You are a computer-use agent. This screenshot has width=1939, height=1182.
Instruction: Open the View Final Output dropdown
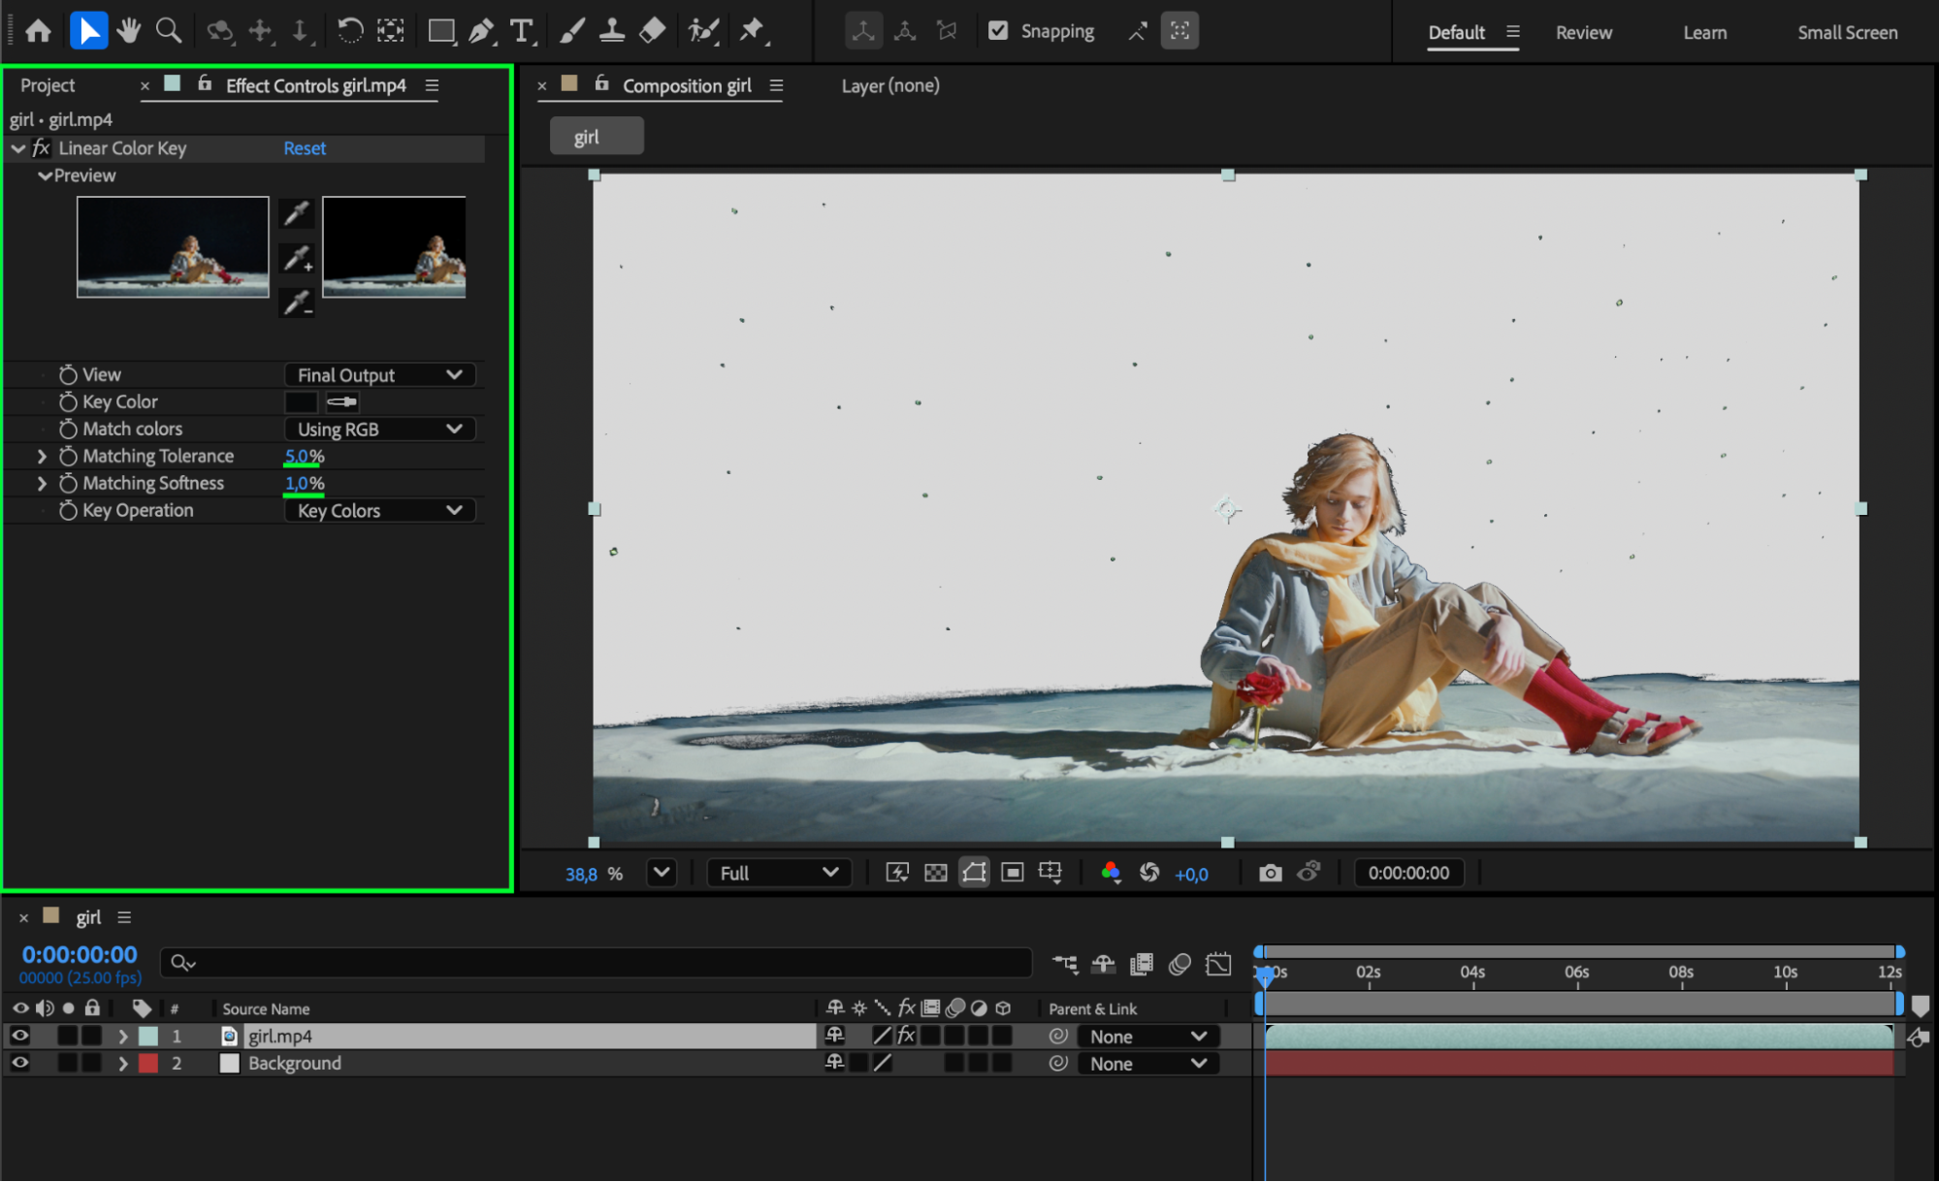coord(379,374)
